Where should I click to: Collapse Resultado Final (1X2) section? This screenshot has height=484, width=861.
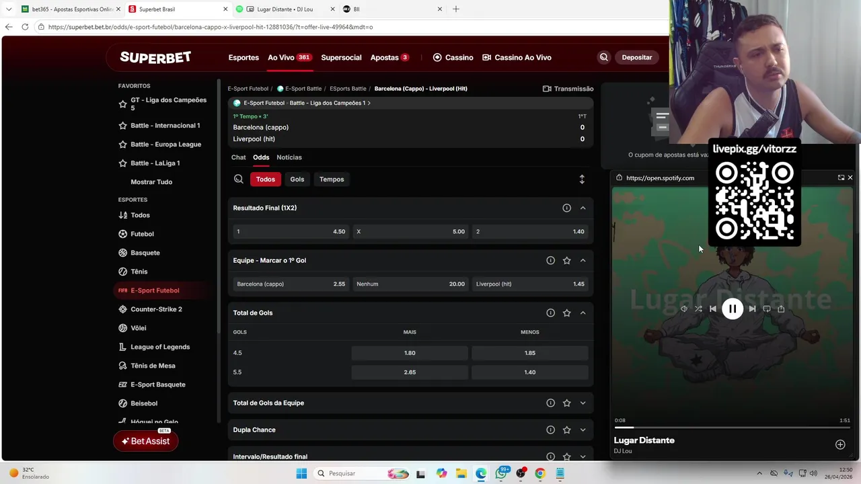point(583,208)
